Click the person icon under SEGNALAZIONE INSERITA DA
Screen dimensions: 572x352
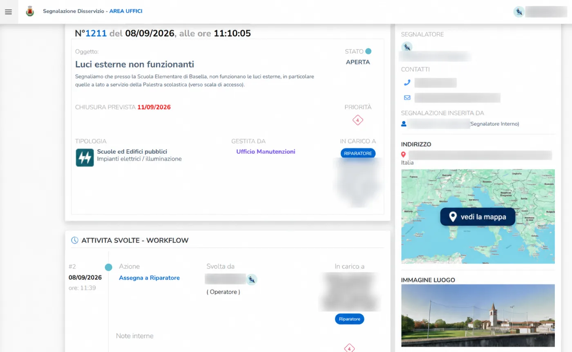tap(404, 123)
